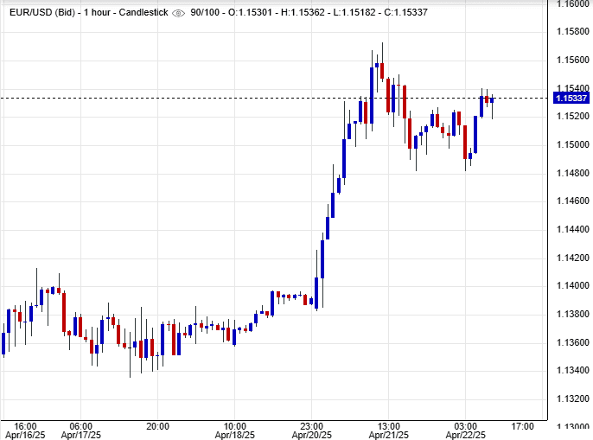This screenshot has width=593, height=440.
Task: Select the Apr/16/25 16:00 time marker
Action: point(25,431)
